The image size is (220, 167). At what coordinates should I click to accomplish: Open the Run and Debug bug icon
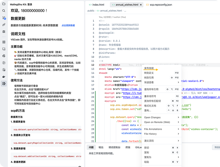click(4, 31)
